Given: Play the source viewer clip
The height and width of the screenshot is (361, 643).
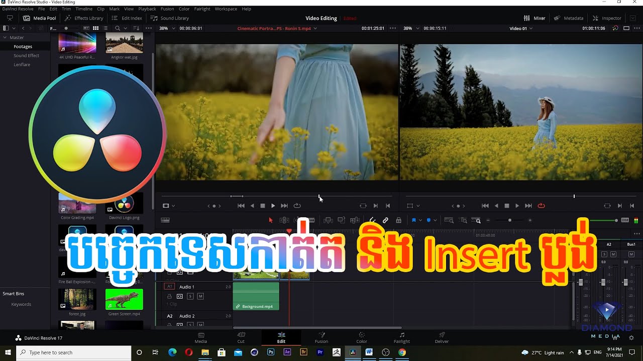Looking at the screenshot, I should click(273, 206).
